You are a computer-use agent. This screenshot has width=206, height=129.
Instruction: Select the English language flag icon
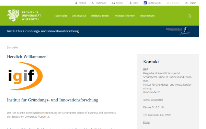186,3
